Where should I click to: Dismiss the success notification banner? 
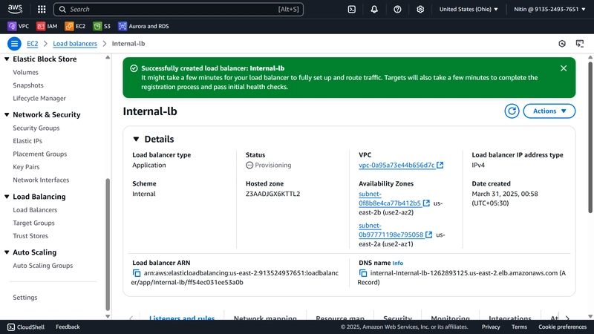564,68
